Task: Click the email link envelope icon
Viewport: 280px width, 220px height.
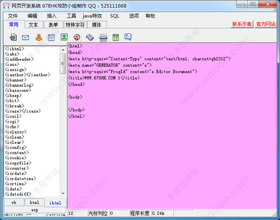Action: (x=26, y=37)
